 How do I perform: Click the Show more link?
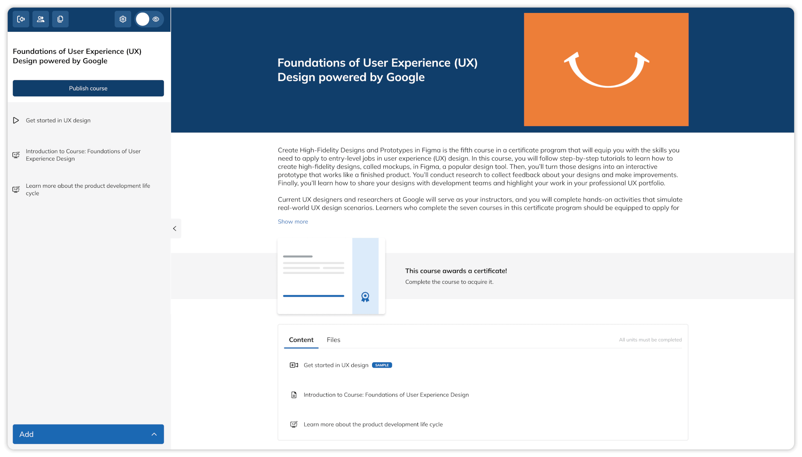pos(293,221)
